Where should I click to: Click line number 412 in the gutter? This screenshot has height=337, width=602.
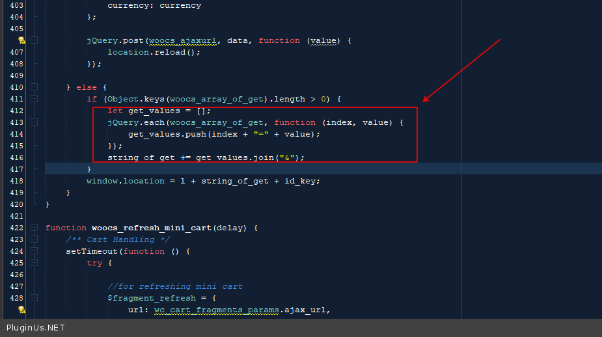17,111
